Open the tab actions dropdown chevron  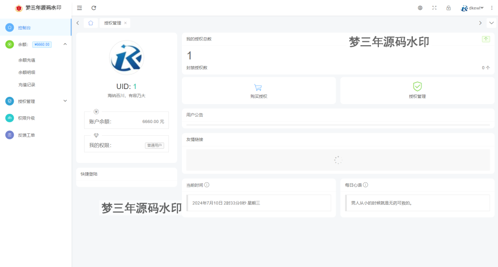click(491, 23)
